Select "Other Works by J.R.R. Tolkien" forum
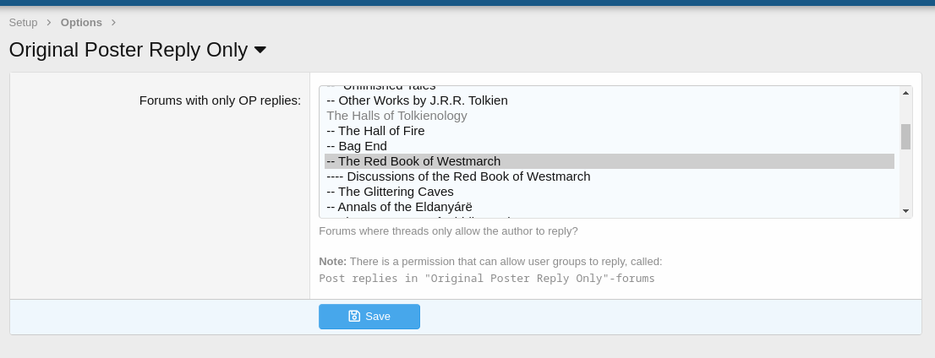Viewport: 935px width, 358px height. [423, 100]
